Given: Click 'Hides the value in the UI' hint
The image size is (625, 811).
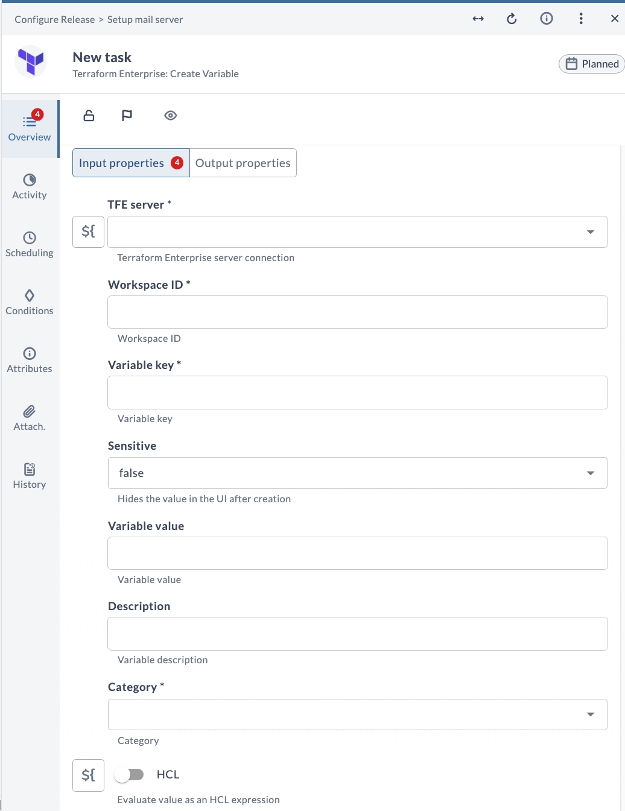Looking at the screenshot, I should click(x=204, y=499).
